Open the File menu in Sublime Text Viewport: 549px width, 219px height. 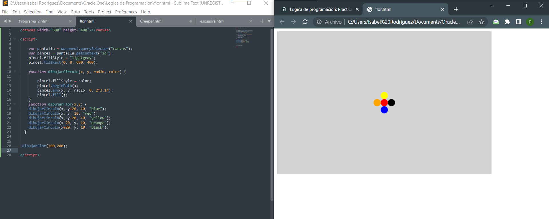pos(5,12)
